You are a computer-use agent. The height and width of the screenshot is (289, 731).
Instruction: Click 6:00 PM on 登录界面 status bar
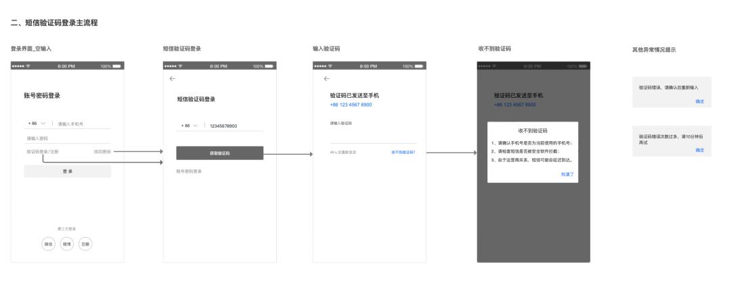(66, 66)
